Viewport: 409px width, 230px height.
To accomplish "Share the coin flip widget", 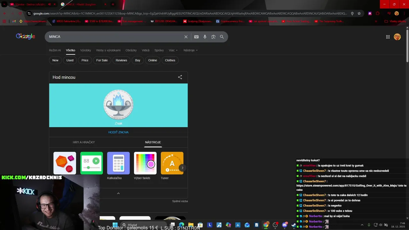I will pyautogui.click(x=180, y=77).
